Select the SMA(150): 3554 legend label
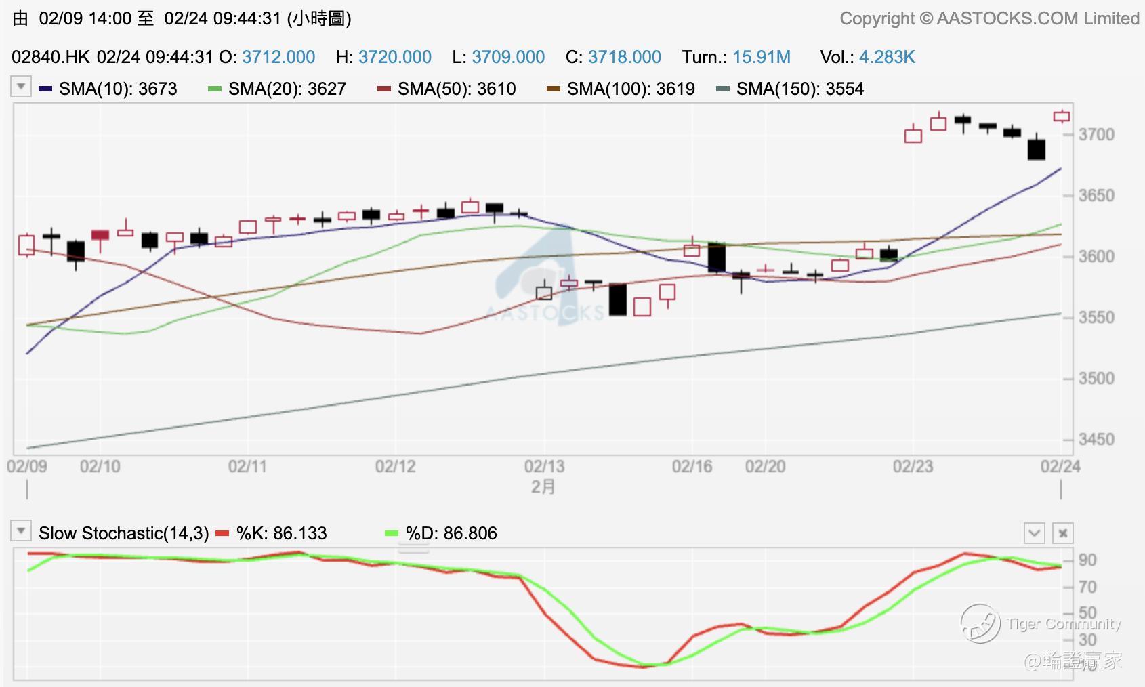Viewport: 1145px width, 687px height. point(800,89)
